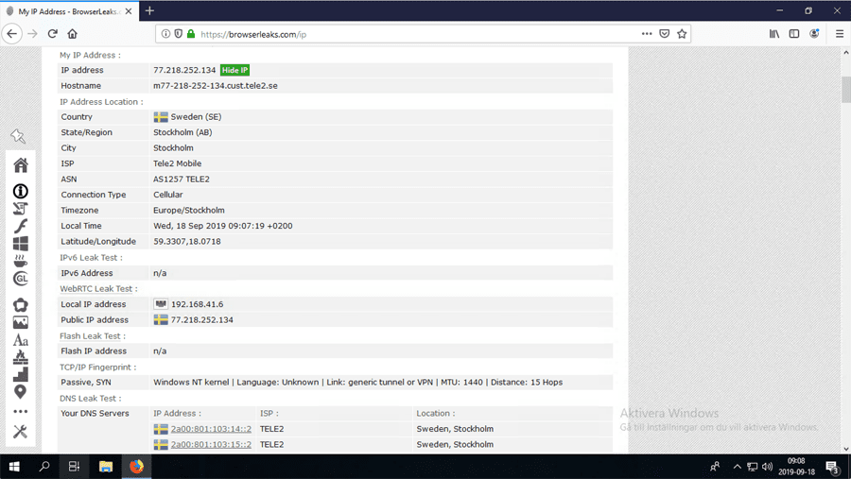Viewport: 851px width, 479px height.
Task: Open tracking protection shield icon
Action: click(x=178, y=34)
